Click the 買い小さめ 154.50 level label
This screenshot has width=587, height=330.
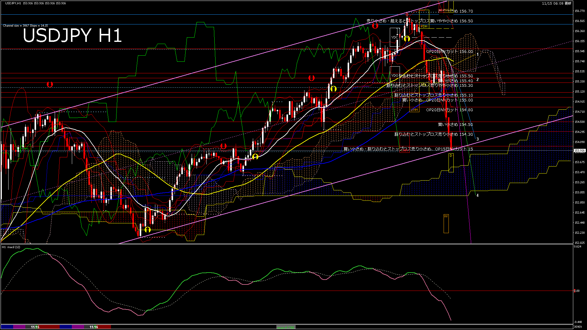pyautogui.click(x=455, y=124)
